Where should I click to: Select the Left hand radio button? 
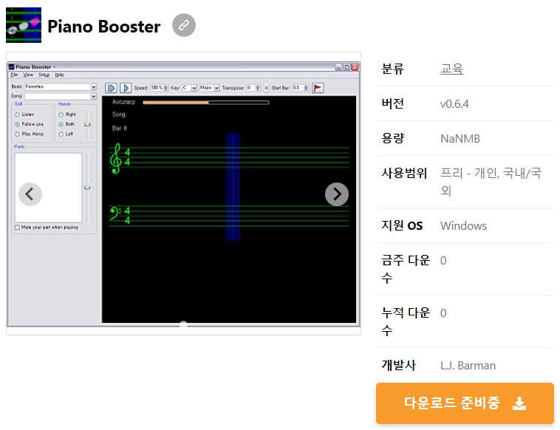click(61, 134)
